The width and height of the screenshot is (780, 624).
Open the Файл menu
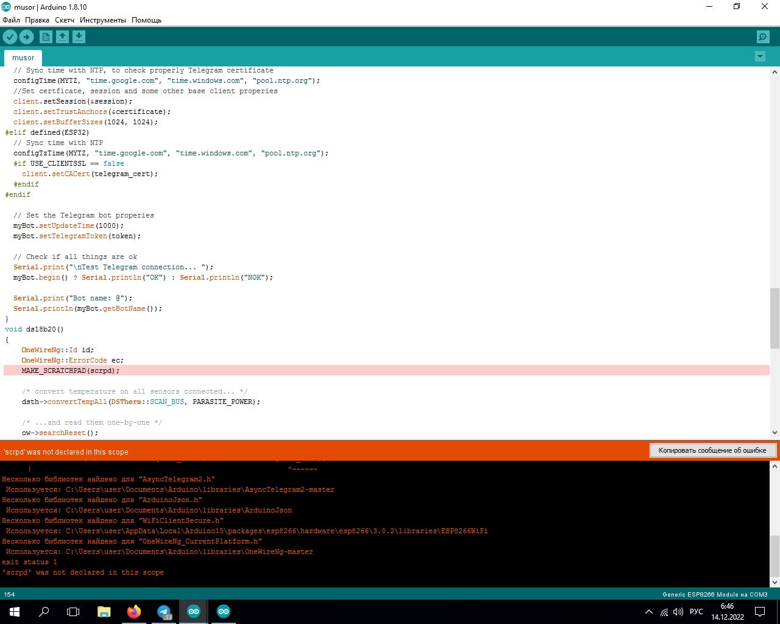[x=11, y=20]
